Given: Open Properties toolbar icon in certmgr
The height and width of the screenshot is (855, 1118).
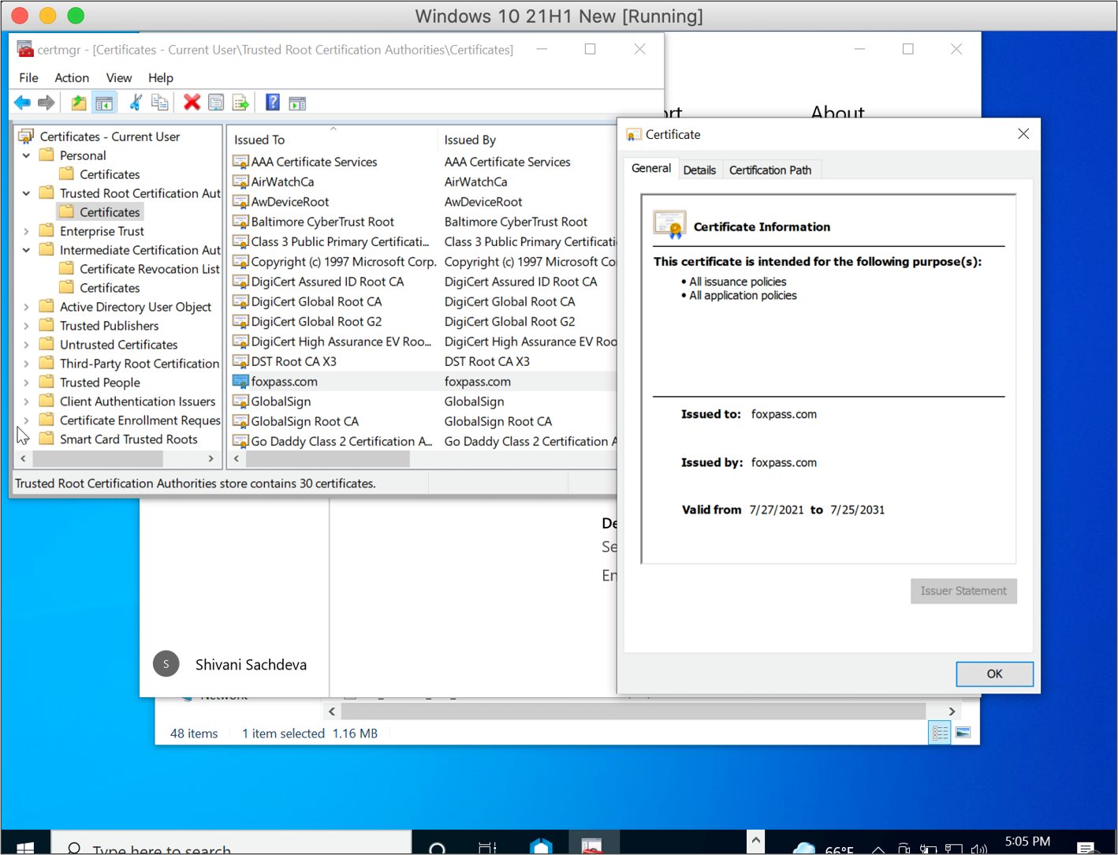Looking at the screenshot, I should 216,103.
